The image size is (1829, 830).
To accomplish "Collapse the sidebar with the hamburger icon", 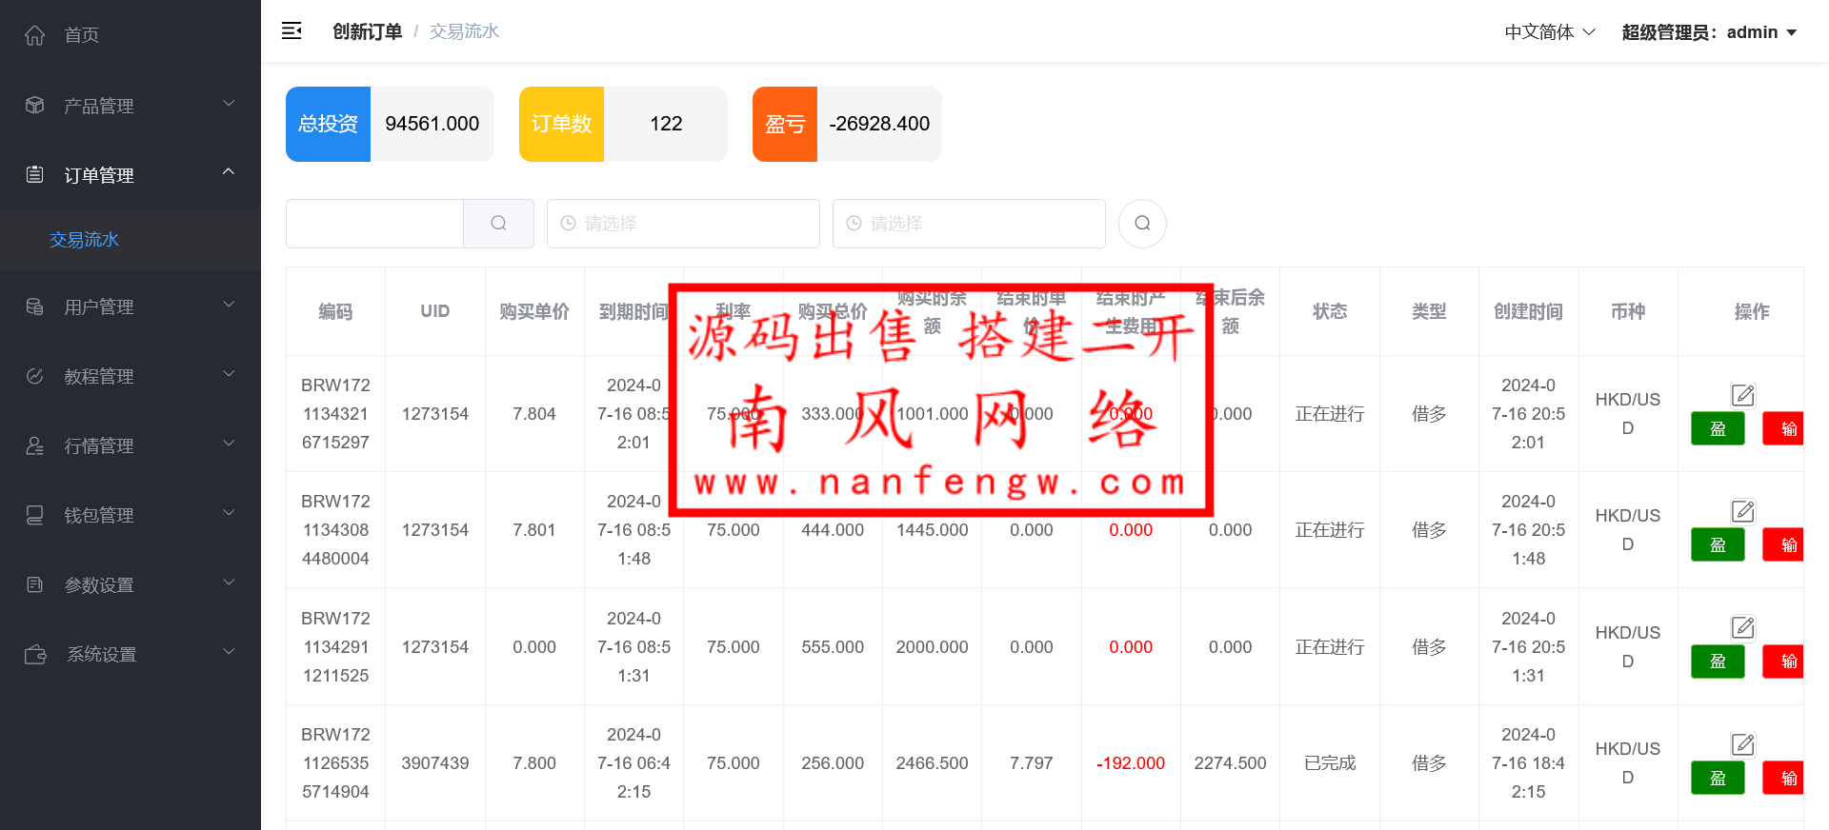I will tap(291, 31).
